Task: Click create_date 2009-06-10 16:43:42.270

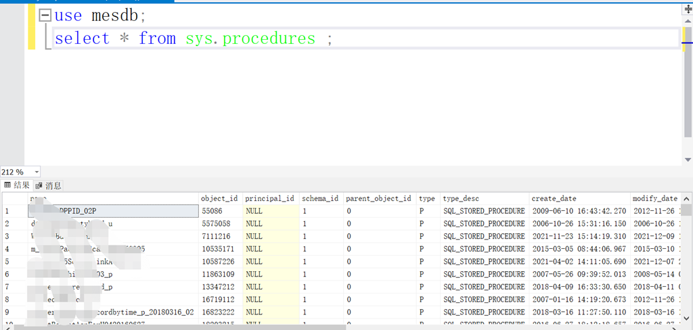Action: click(579, 211)
